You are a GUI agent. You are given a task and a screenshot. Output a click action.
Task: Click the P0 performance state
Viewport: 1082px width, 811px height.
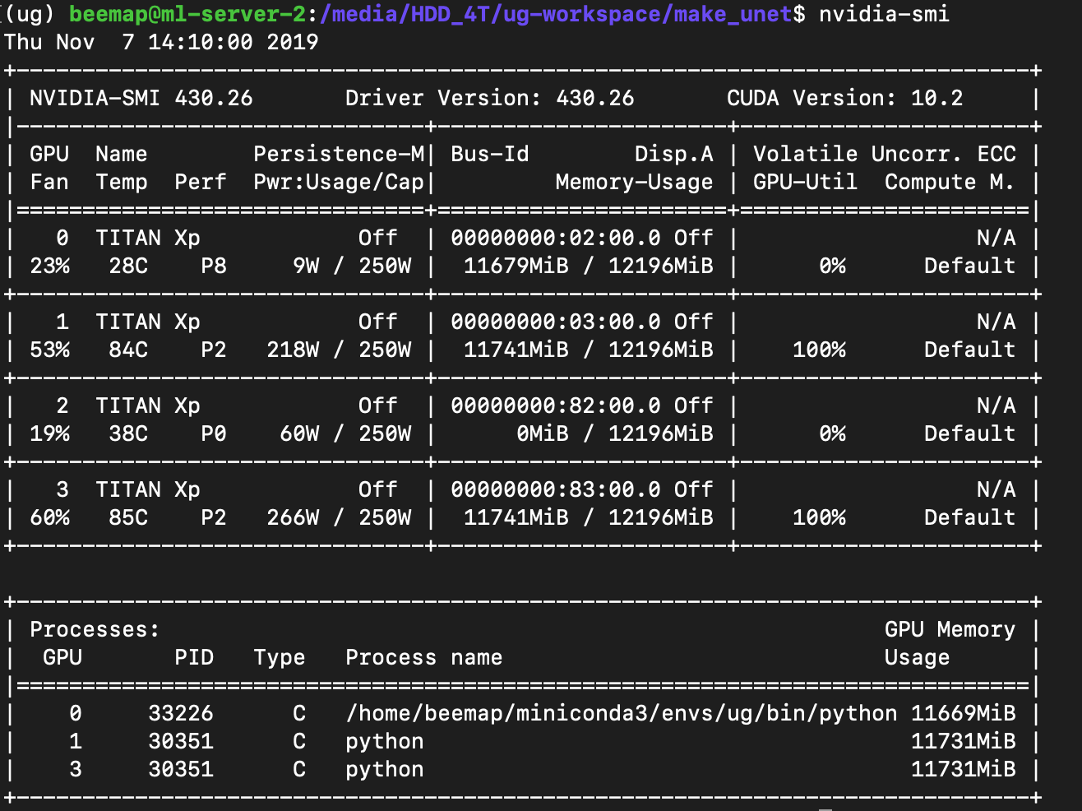tap(214, 433)
